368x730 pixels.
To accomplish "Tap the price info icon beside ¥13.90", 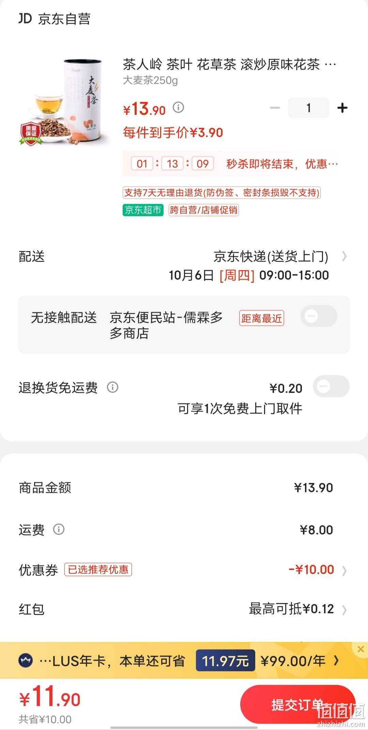I will tap(178, 108).
